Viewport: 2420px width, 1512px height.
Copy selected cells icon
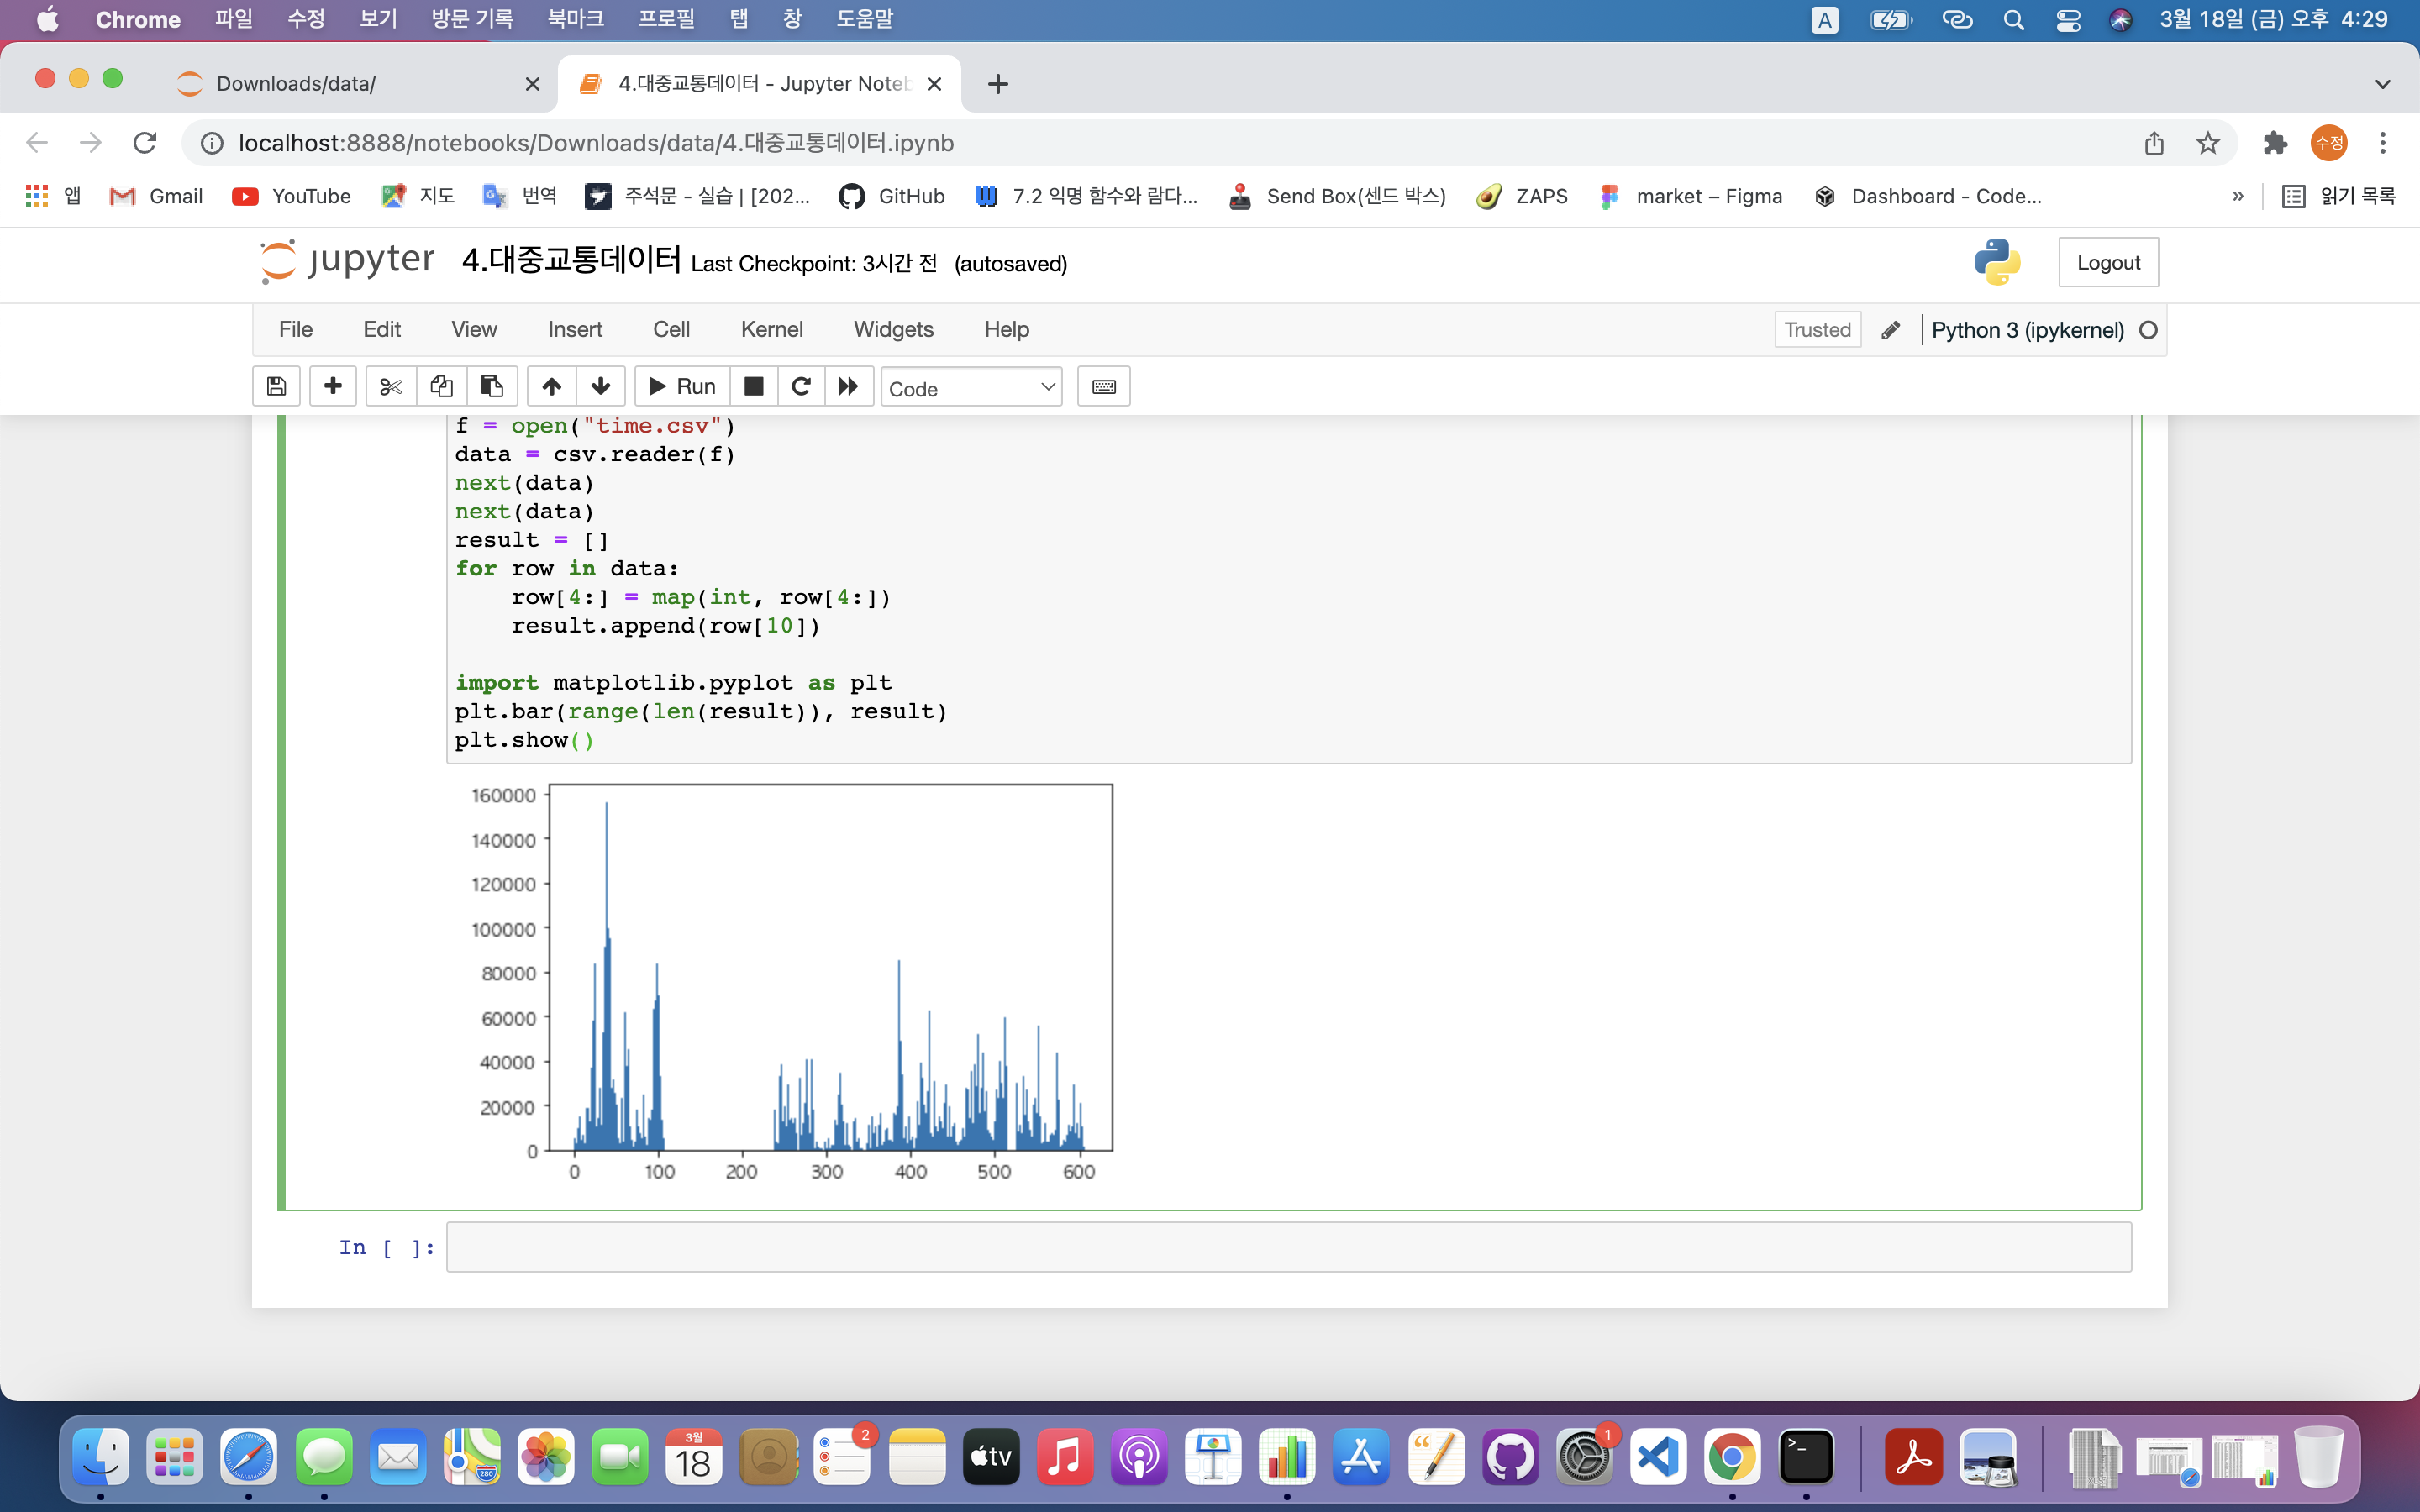click(441, 387)
